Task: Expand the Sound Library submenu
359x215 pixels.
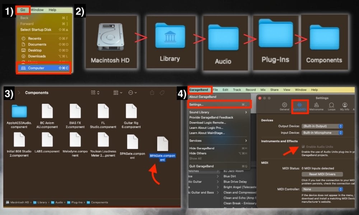Action: 219,112
